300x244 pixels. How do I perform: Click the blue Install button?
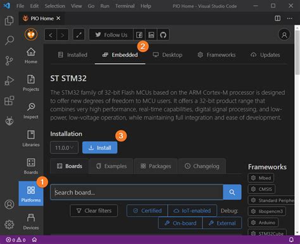pyautogui.click(x=100, y=147)
